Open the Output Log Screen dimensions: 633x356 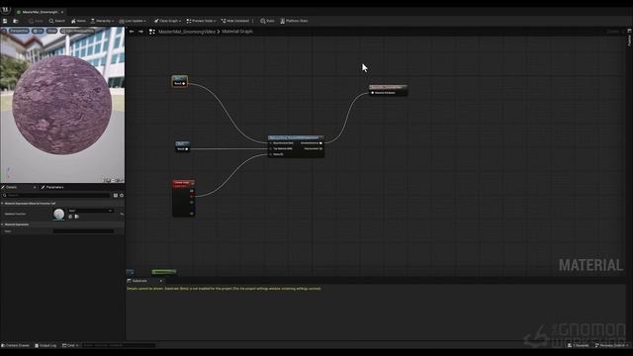tap(45, 345)
